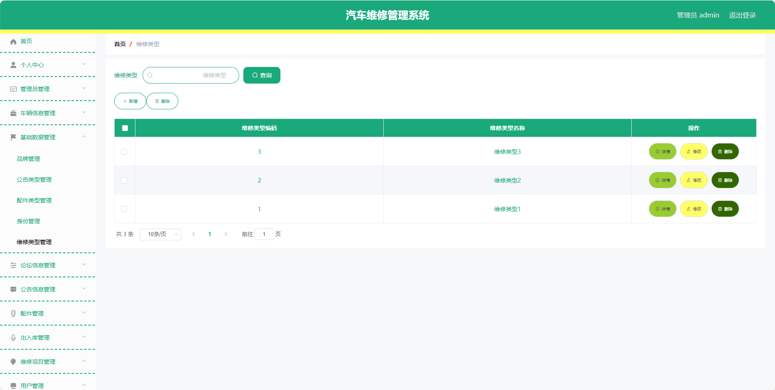
Task: Expand the 管理员管理 chevron
Action: coord(84,88)
